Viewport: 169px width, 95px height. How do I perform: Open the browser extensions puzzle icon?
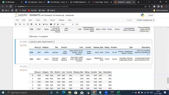point(154,6)
